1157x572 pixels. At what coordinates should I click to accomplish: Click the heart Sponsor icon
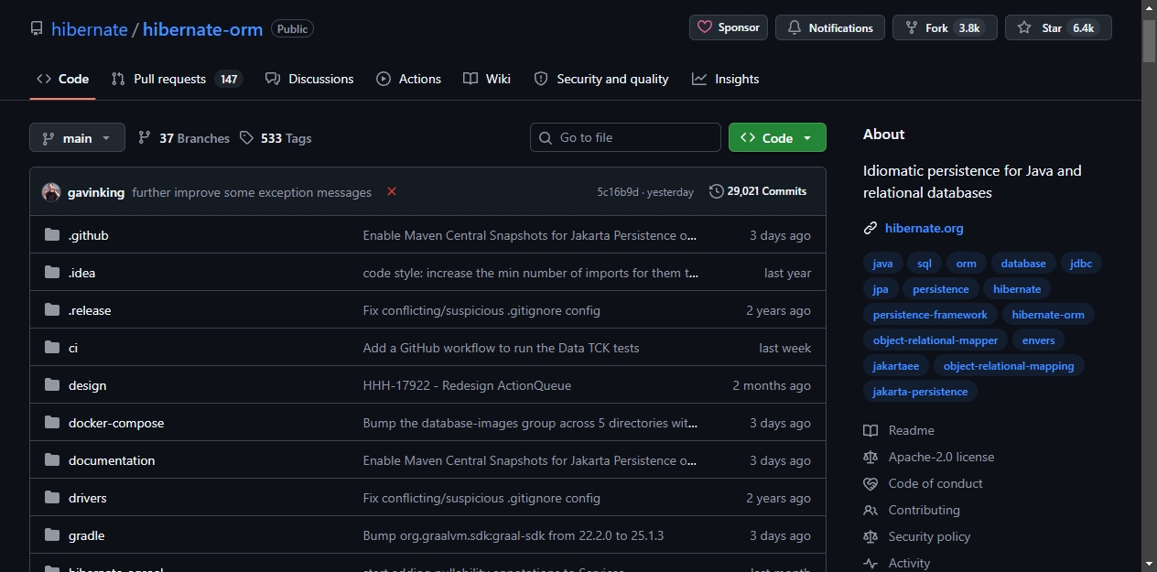pos(705,27)
